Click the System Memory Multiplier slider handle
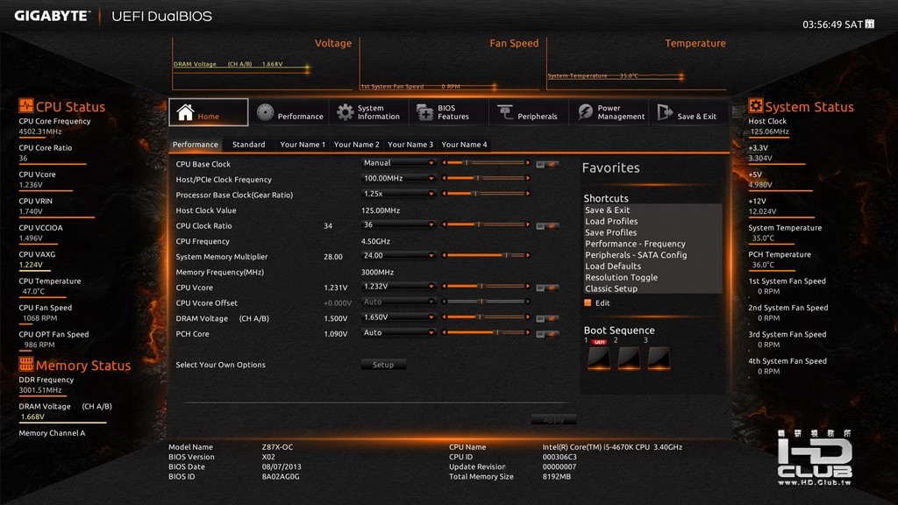Screen dimensions: 898x505 506,255
